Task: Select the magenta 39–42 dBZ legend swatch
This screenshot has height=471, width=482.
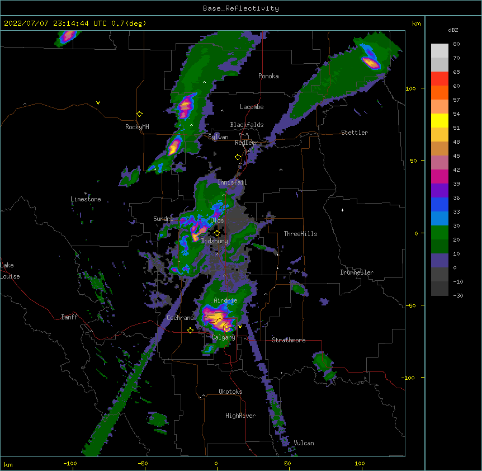Action: [x=440, y=177]
